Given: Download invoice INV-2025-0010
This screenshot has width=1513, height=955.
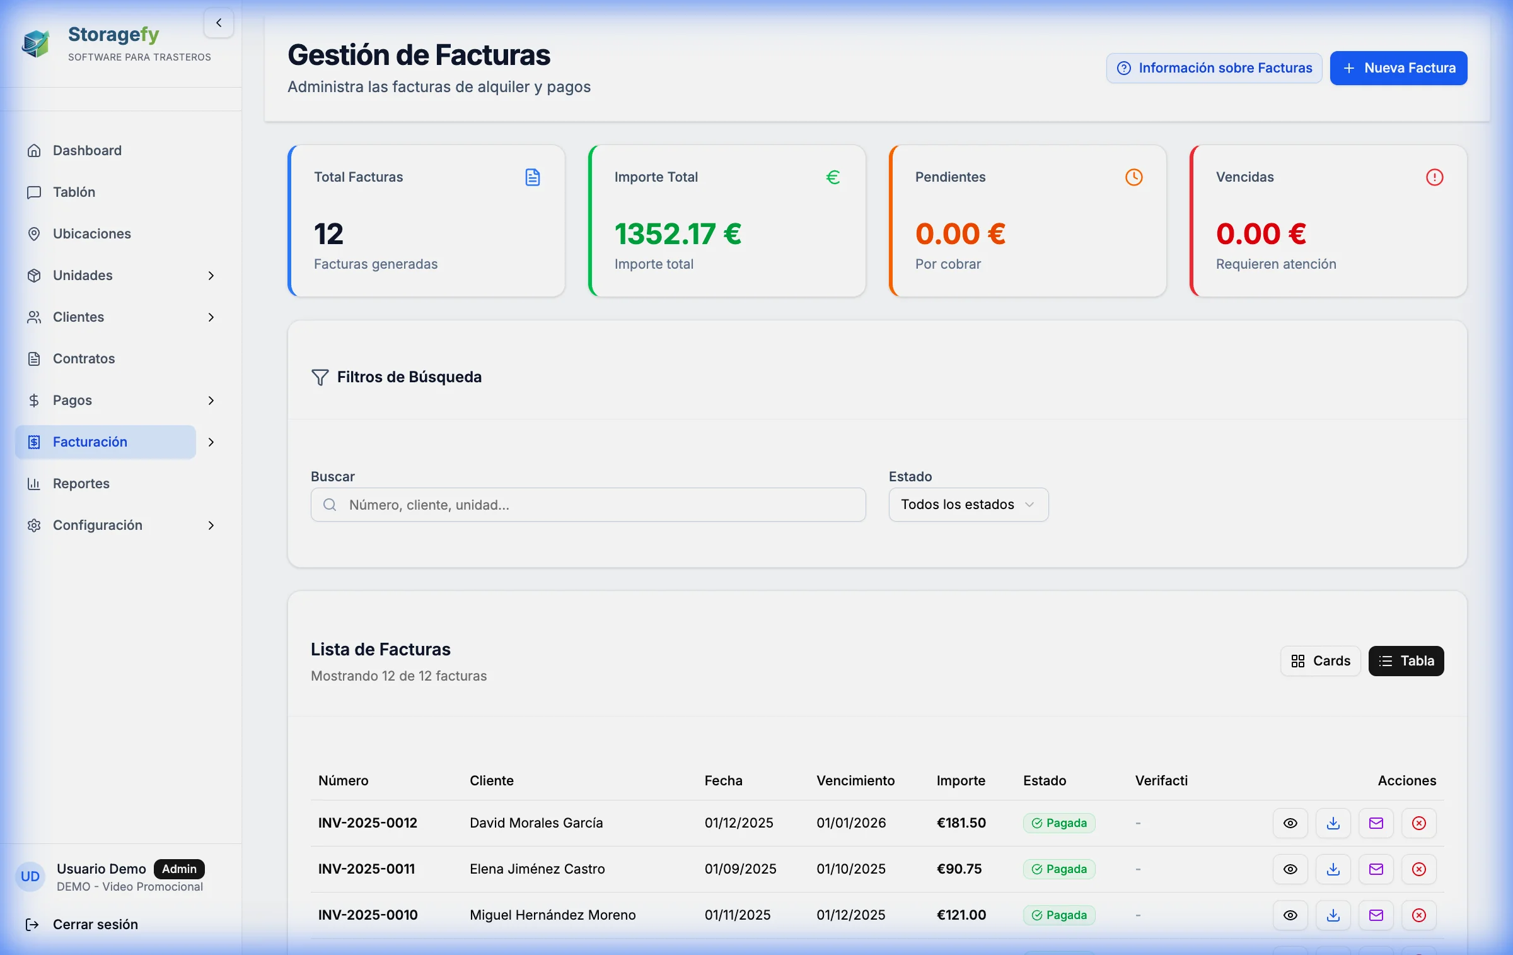Looking at the screenshot, I should (x=1333, y=915).
